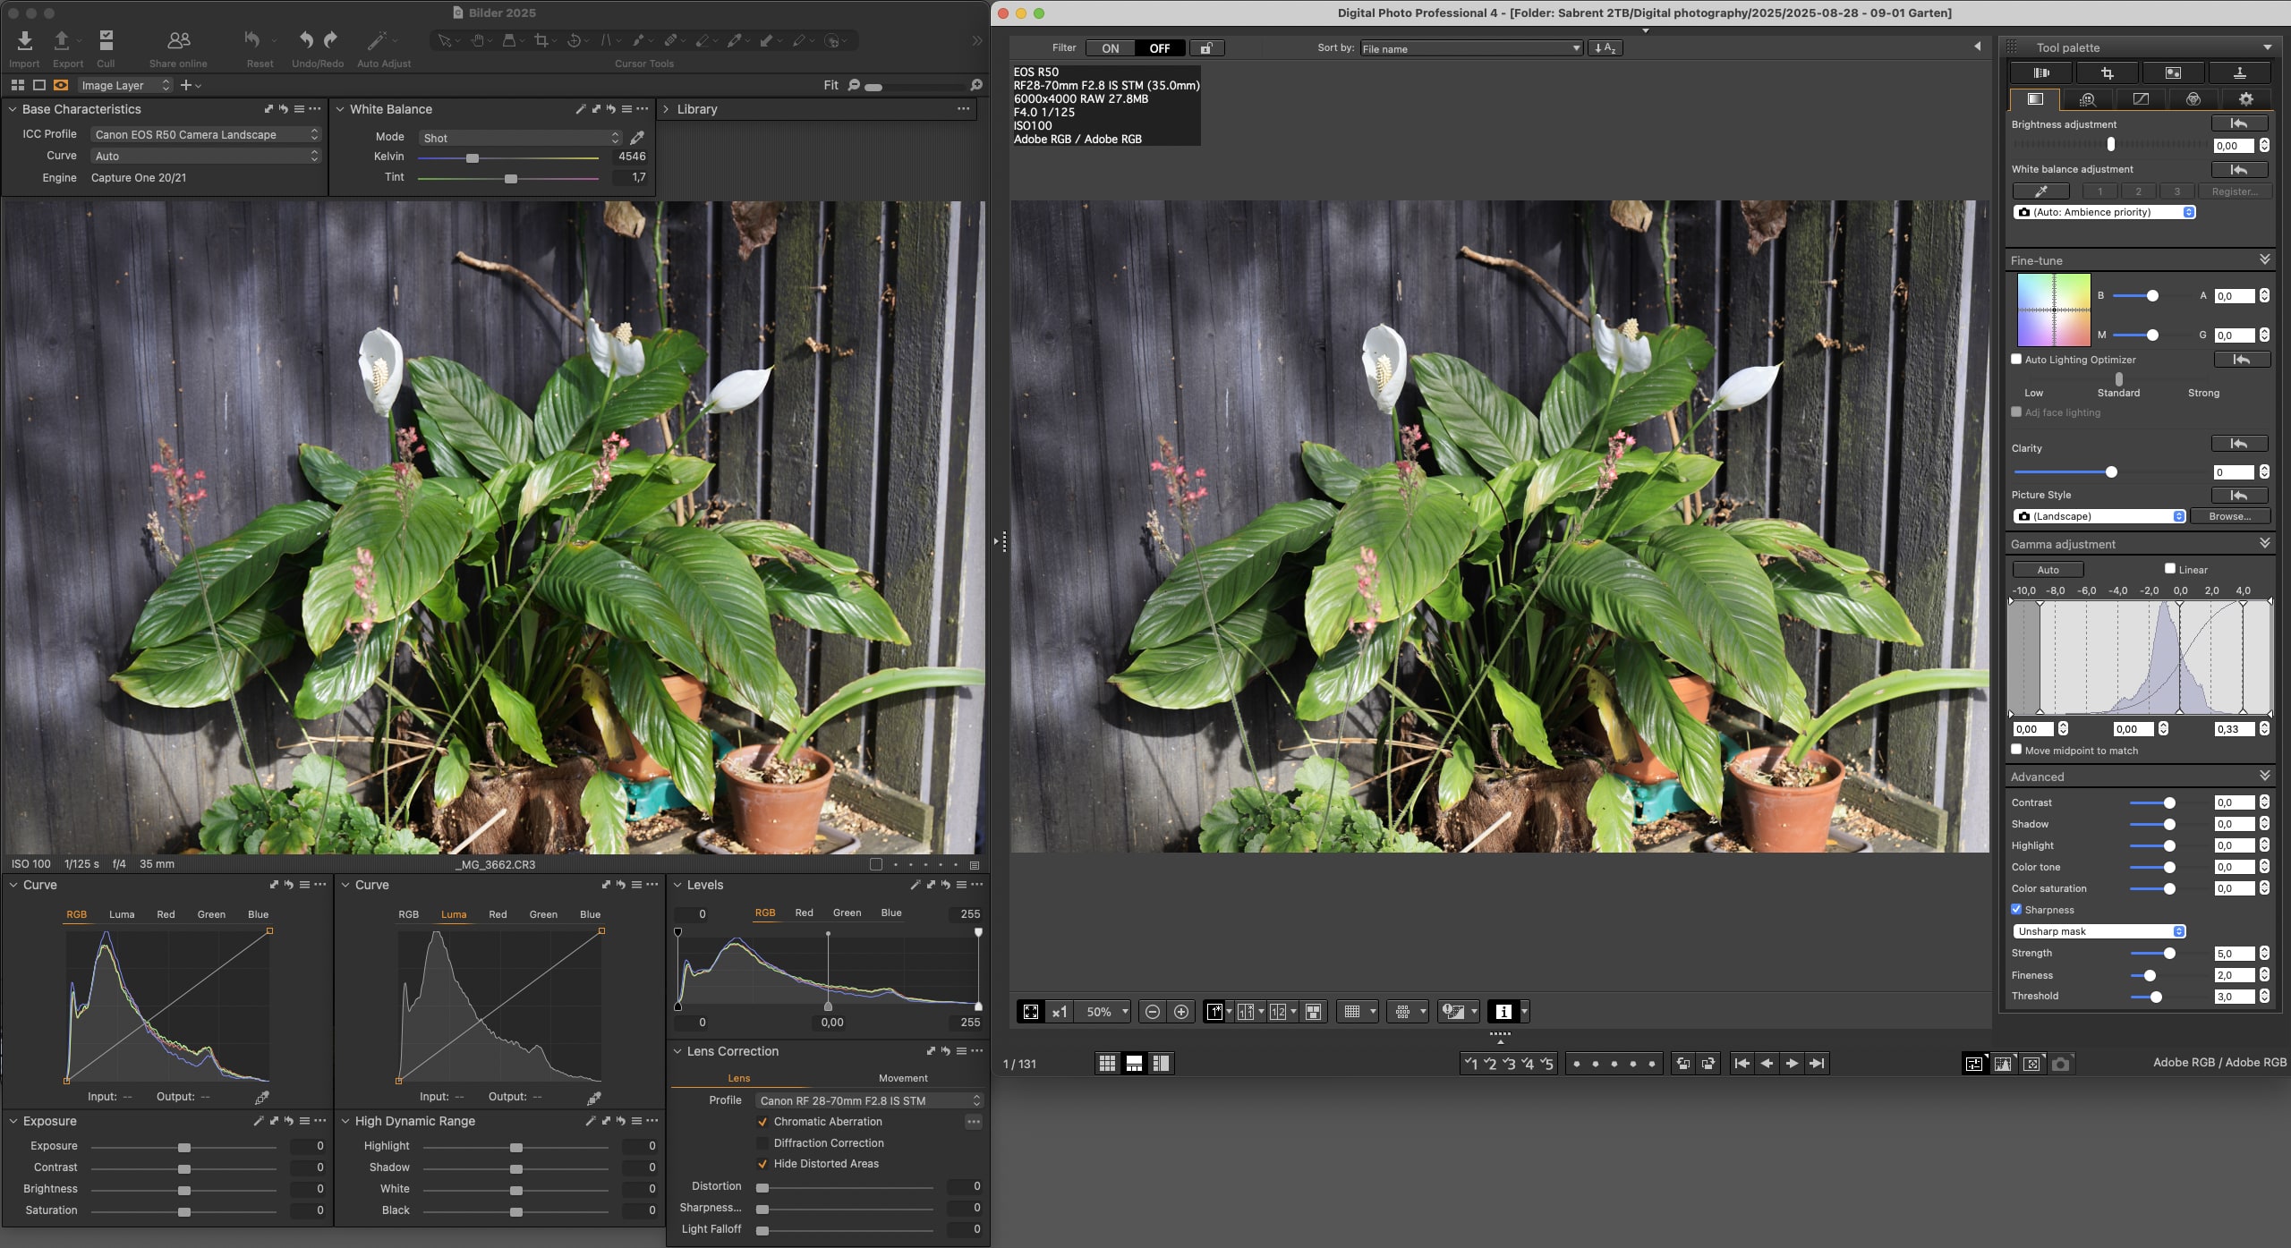Uncheck the Chromatic Aberration option
This screenshot has height=1248, width=2291.
pos(762,1122)
